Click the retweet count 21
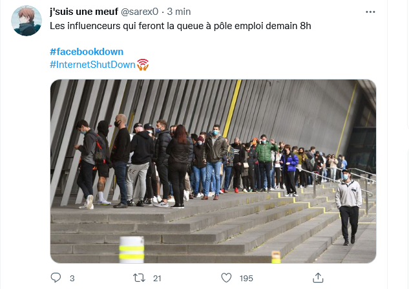 tap(156, 279)
